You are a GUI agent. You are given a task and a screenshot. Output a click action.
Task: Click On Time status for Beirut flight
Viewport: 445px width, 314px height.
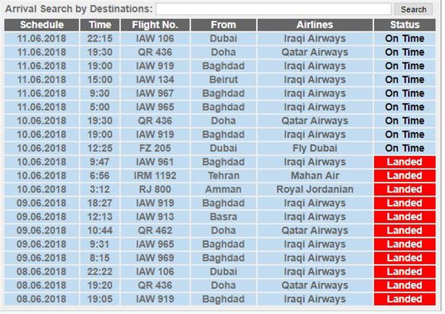(405, 79)
